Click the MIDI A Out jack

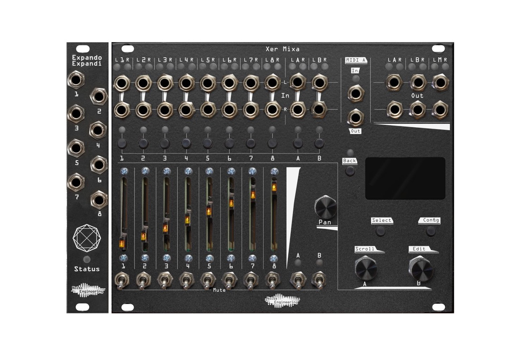355,118
